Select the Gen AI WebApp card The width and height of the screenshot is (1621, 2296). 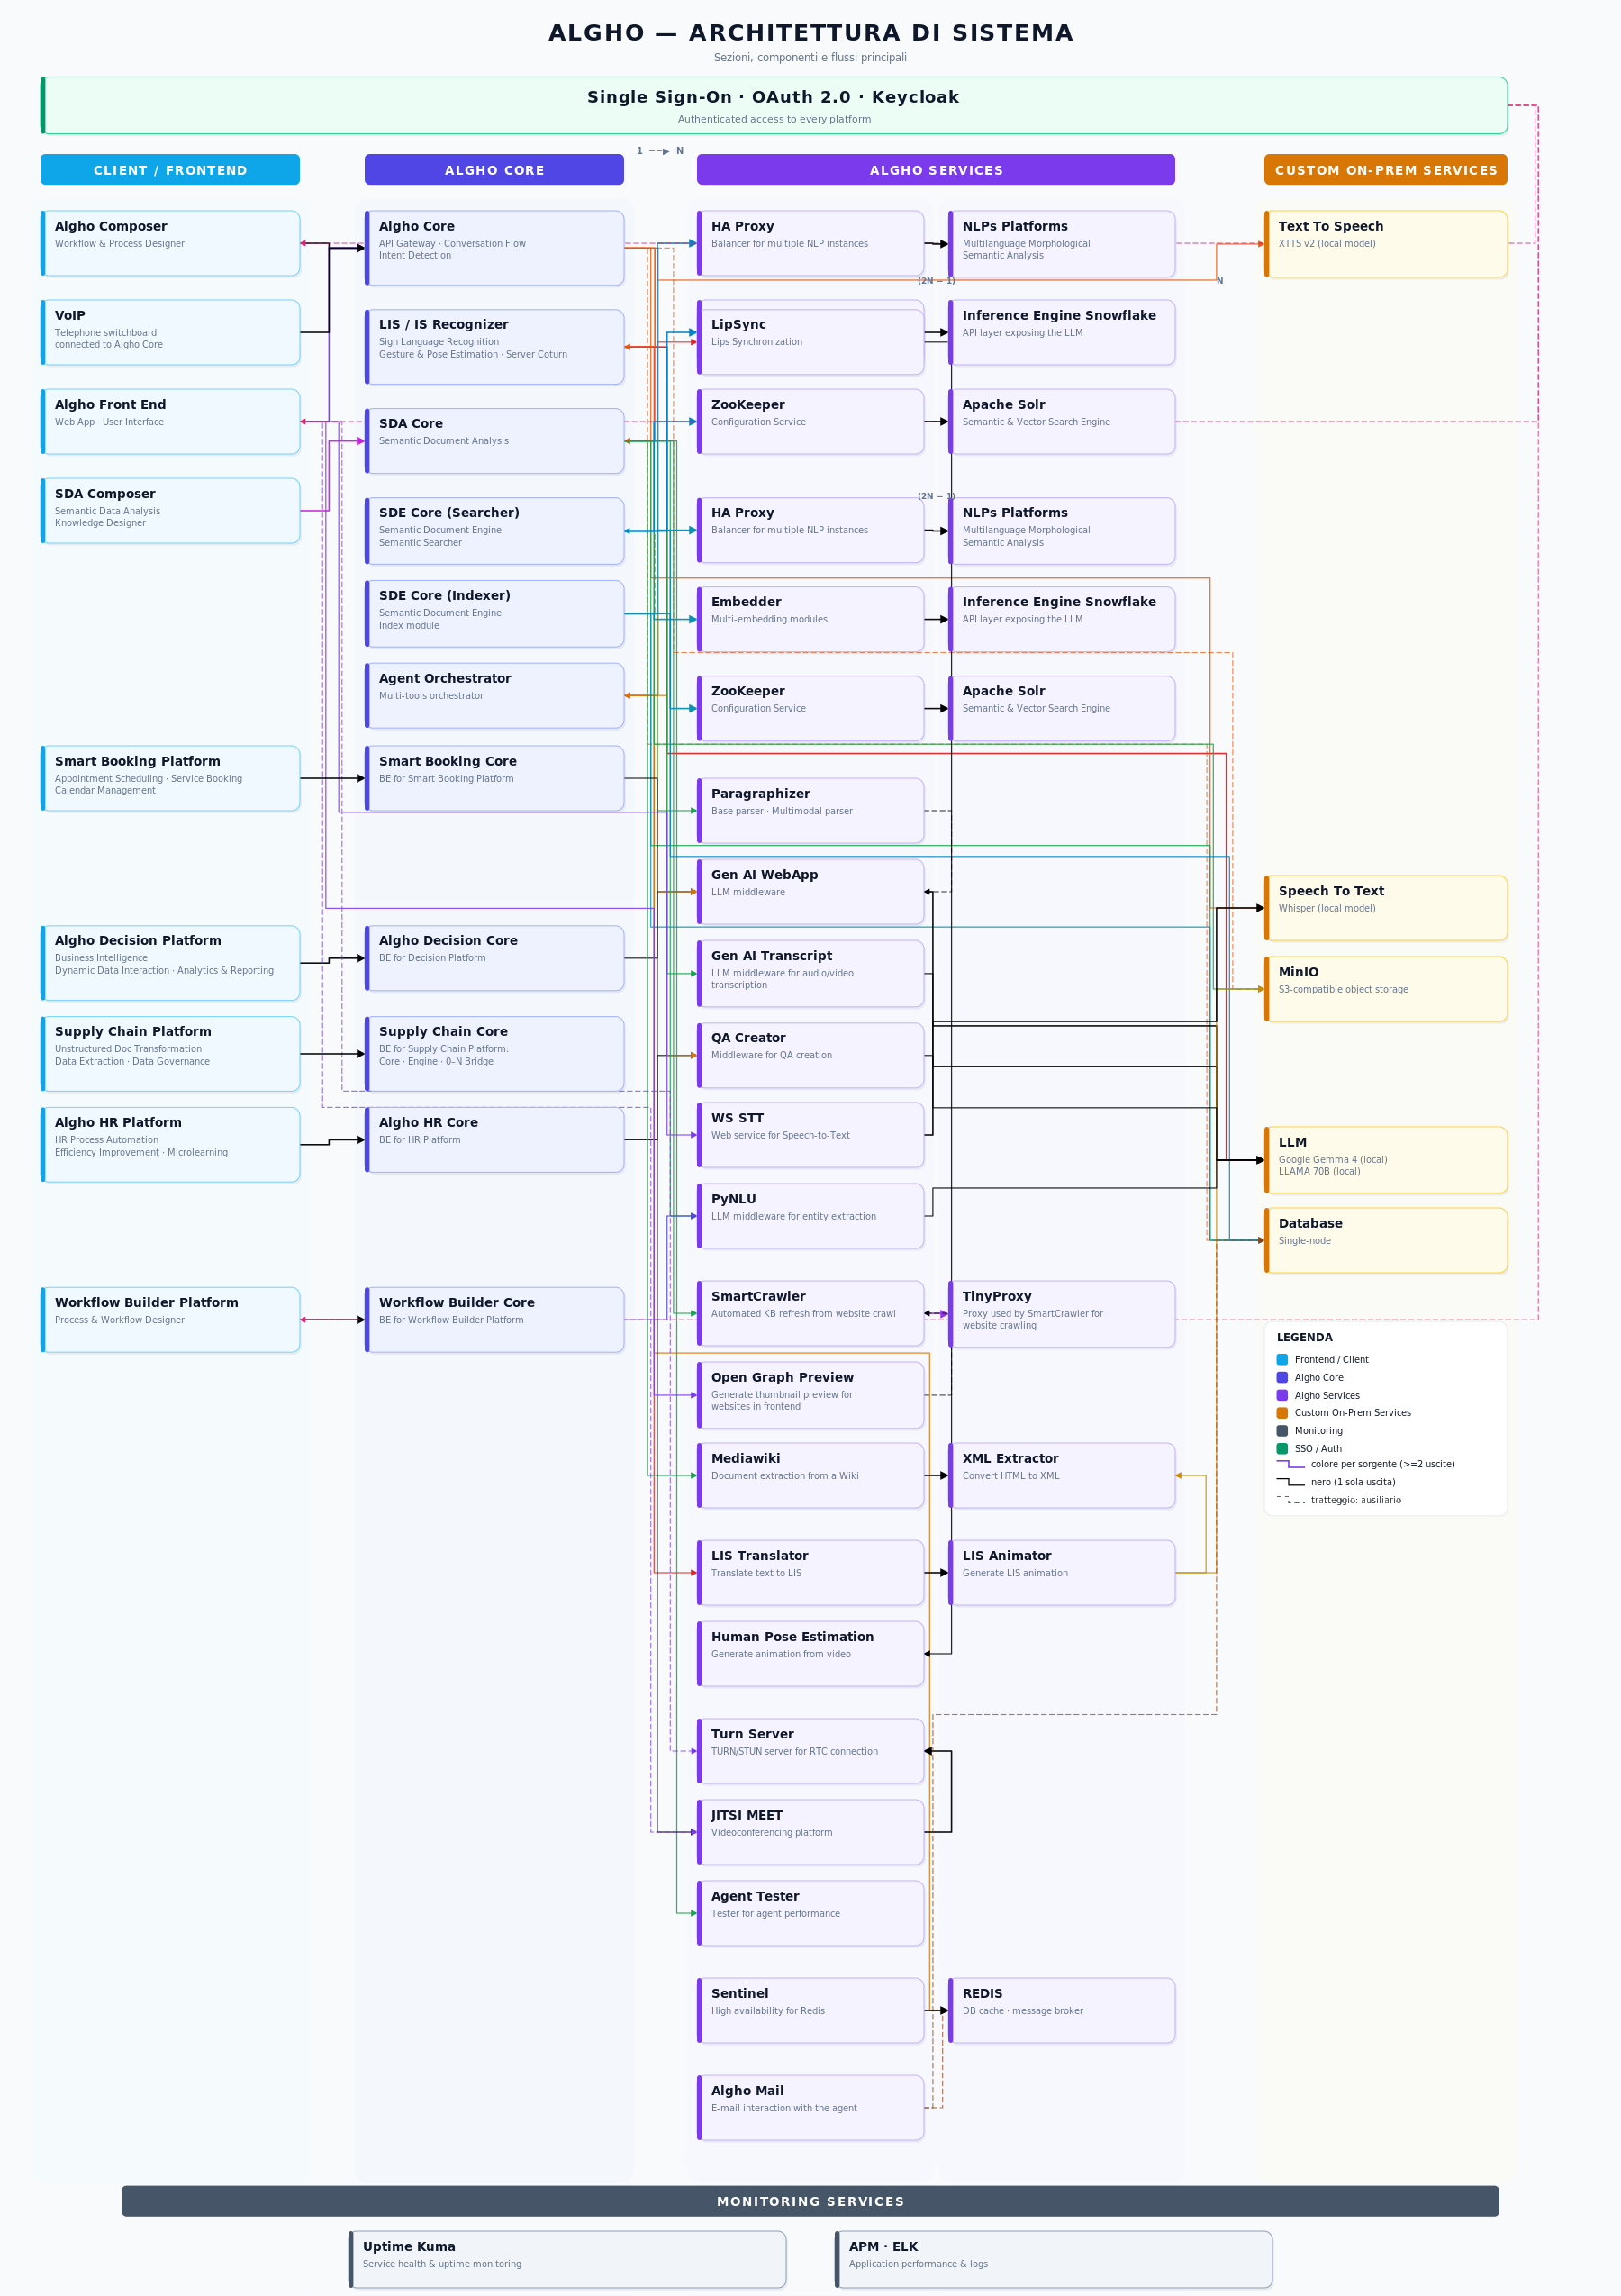tap(810, 892)
